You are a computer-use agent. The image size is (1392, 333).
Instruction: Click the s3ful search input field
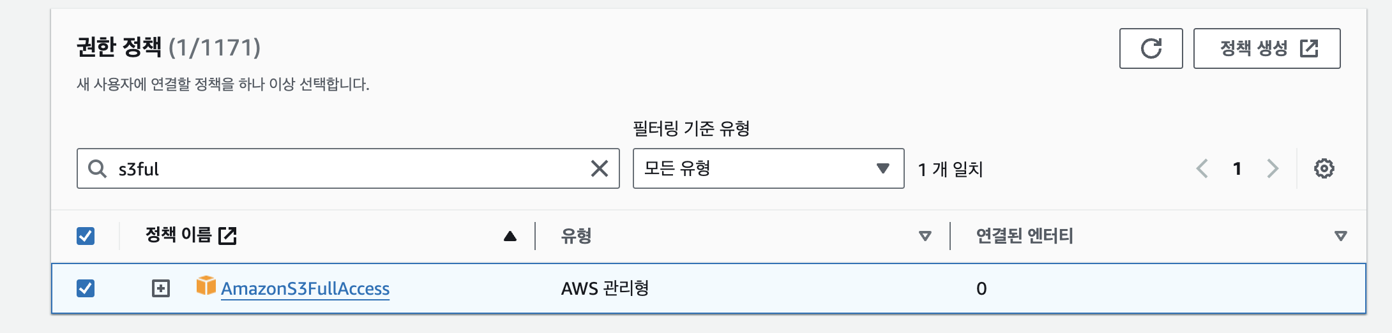pyautogui.click(x=345, y=168)
